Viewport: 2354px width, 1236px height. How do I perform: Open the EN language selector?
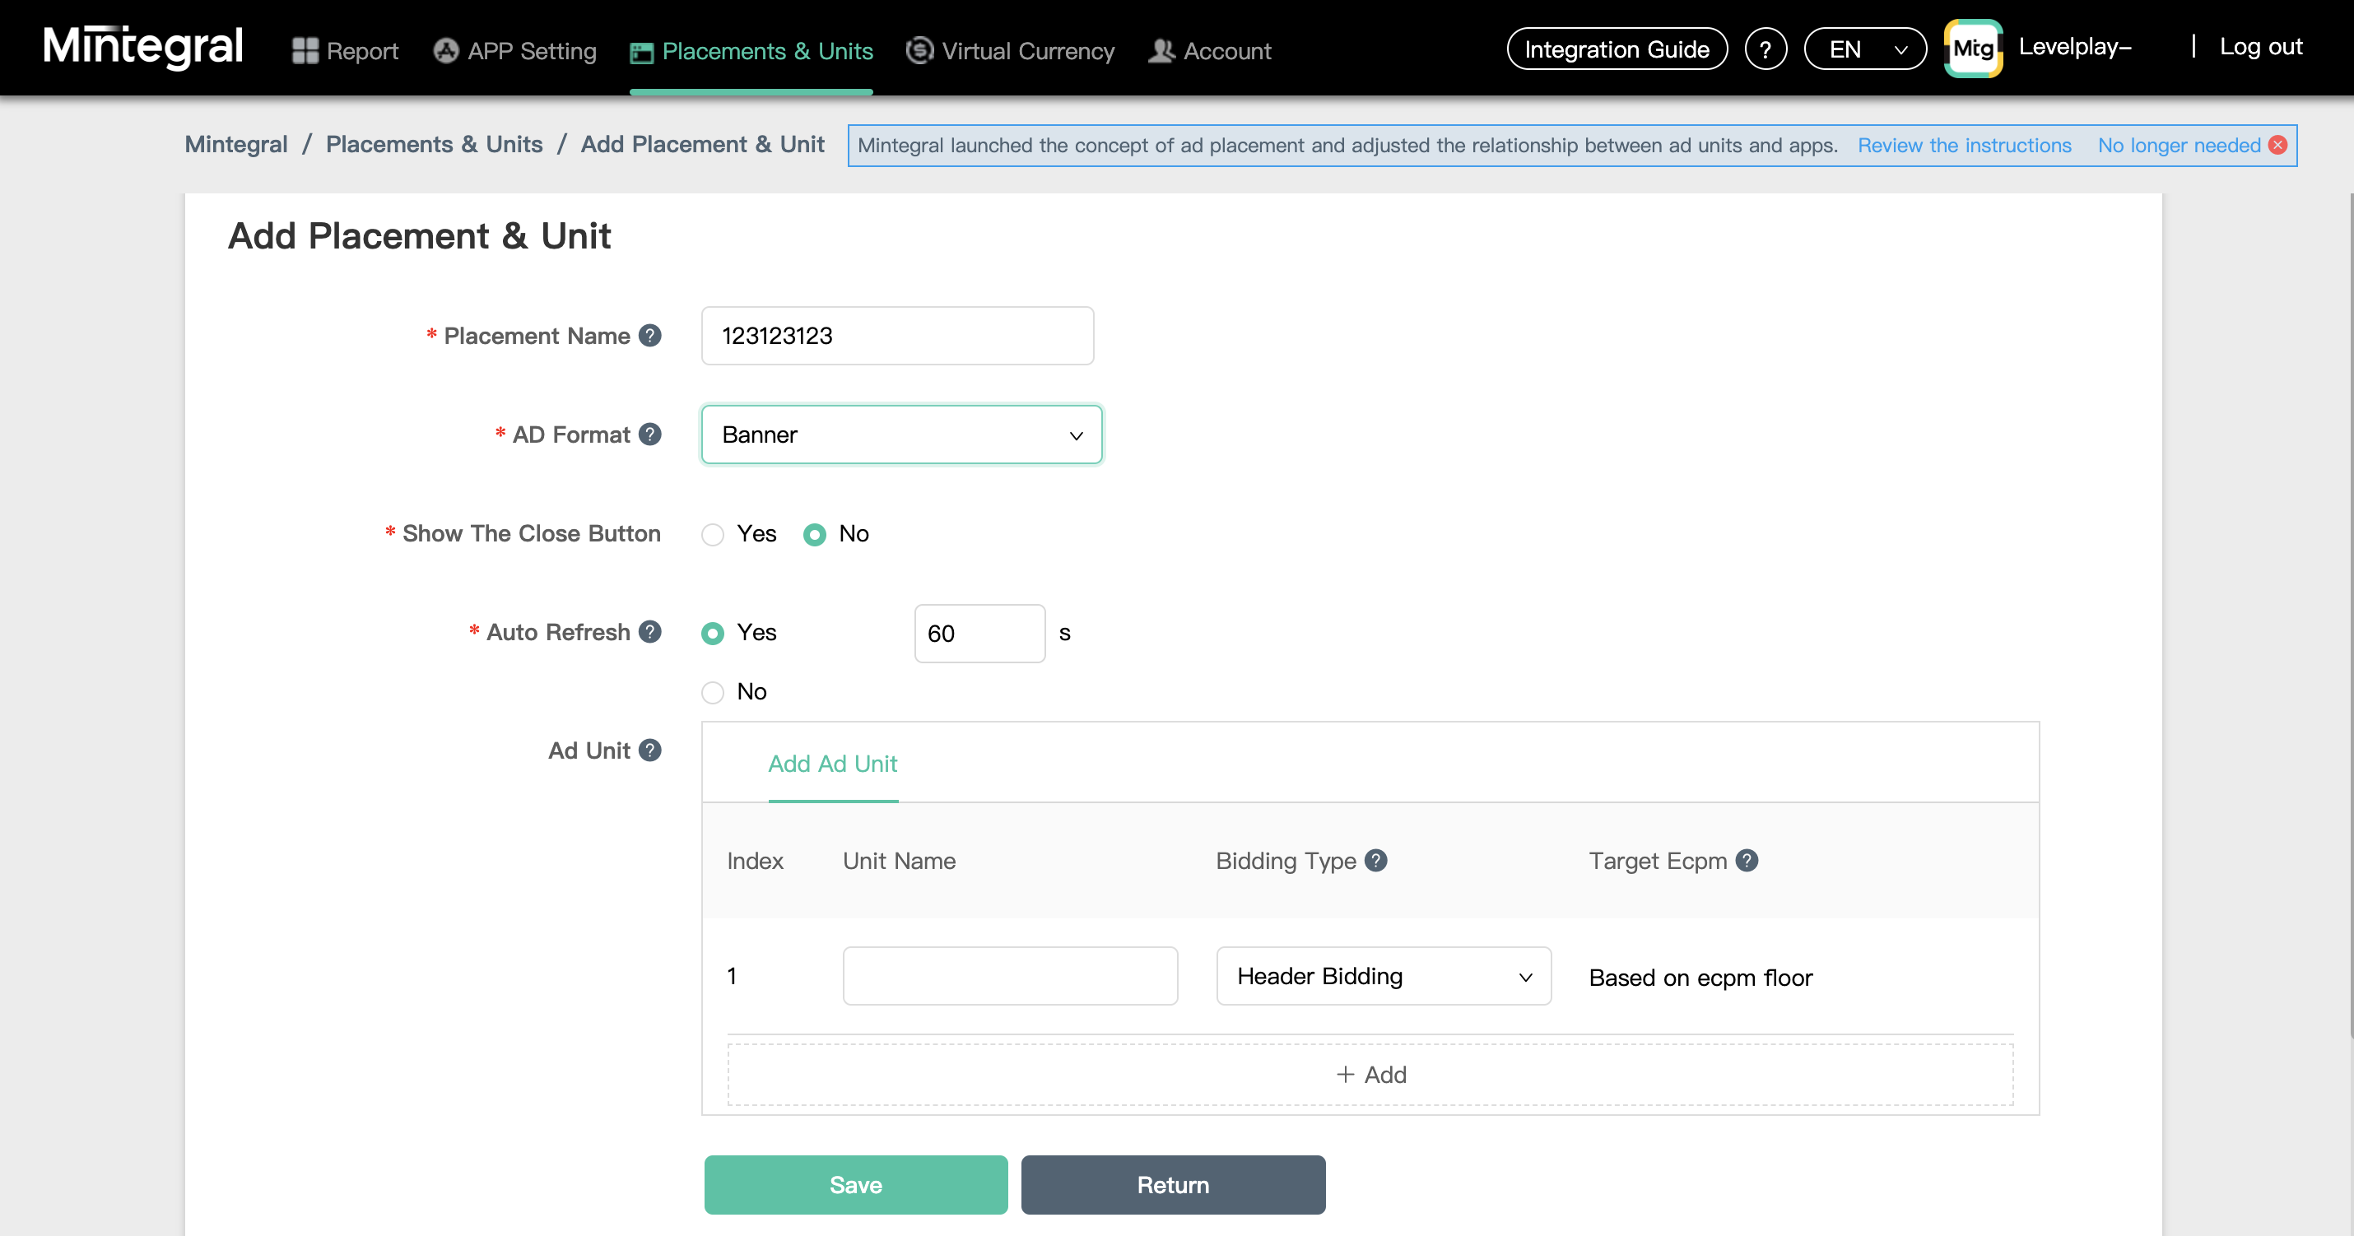pos(1864,49)
